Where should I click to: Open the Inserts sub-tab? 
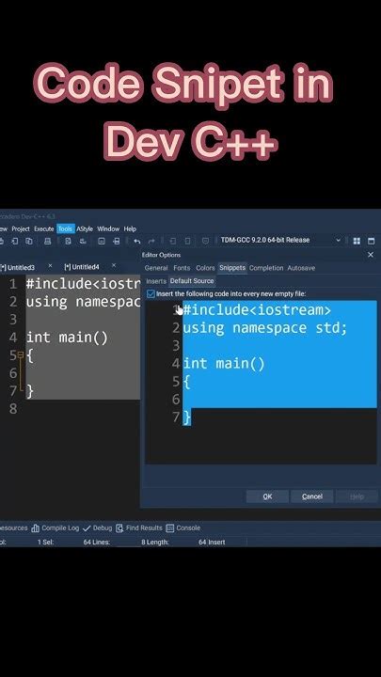point(156,281)
